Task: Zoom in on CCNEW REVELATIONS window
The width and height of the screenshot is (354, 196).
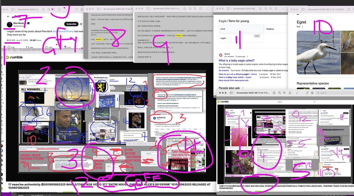Action: point(195,8)
